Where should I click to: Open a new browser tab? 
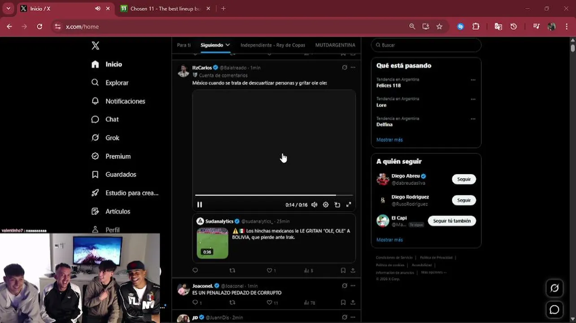point(223,9)
